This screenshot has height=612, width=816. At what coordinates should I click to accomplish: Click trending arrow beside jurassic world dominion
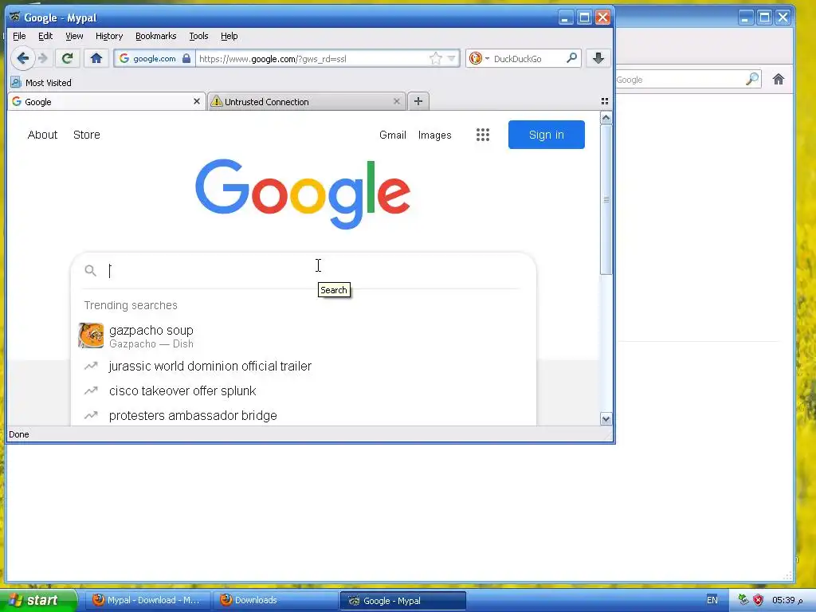(91, 366)
